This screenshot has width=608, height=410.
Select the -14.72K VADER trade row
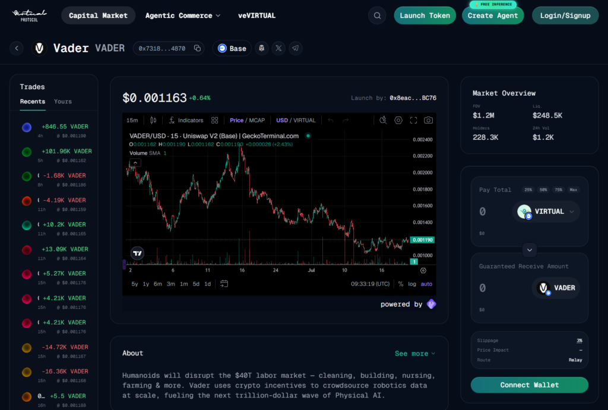point(54,351)
